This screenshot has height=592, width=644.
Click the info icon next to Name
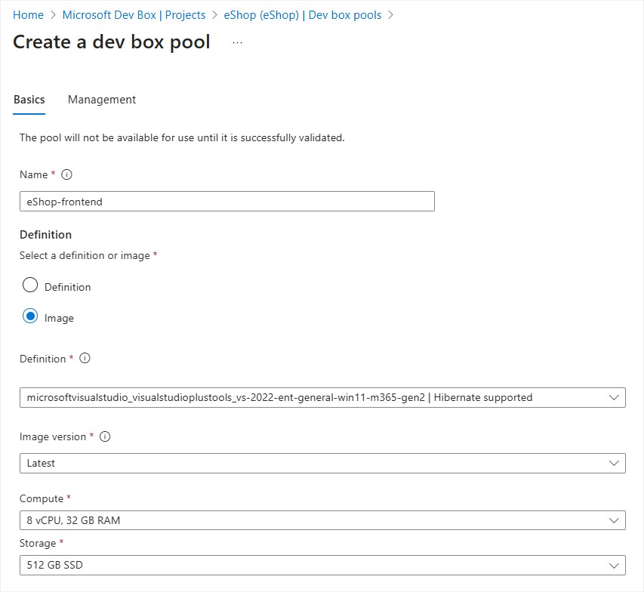66,174
